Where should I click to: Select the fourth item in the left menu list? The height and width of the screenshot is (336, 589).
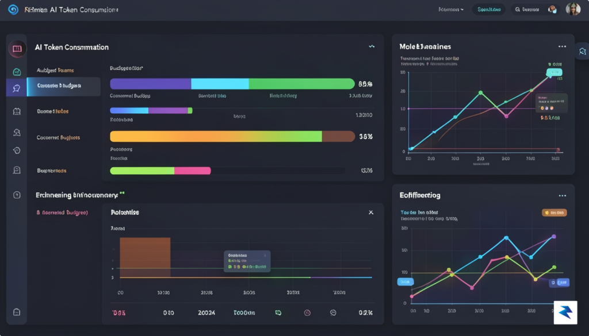58,138
